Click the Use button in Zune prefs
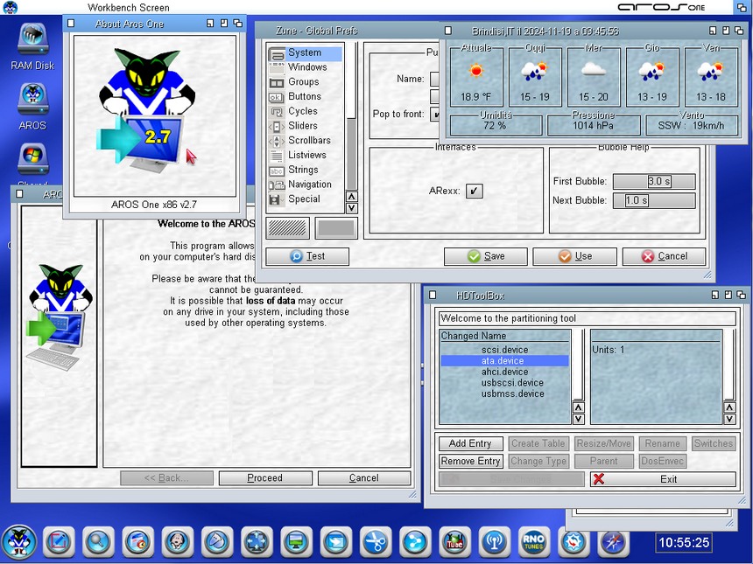 575,256
